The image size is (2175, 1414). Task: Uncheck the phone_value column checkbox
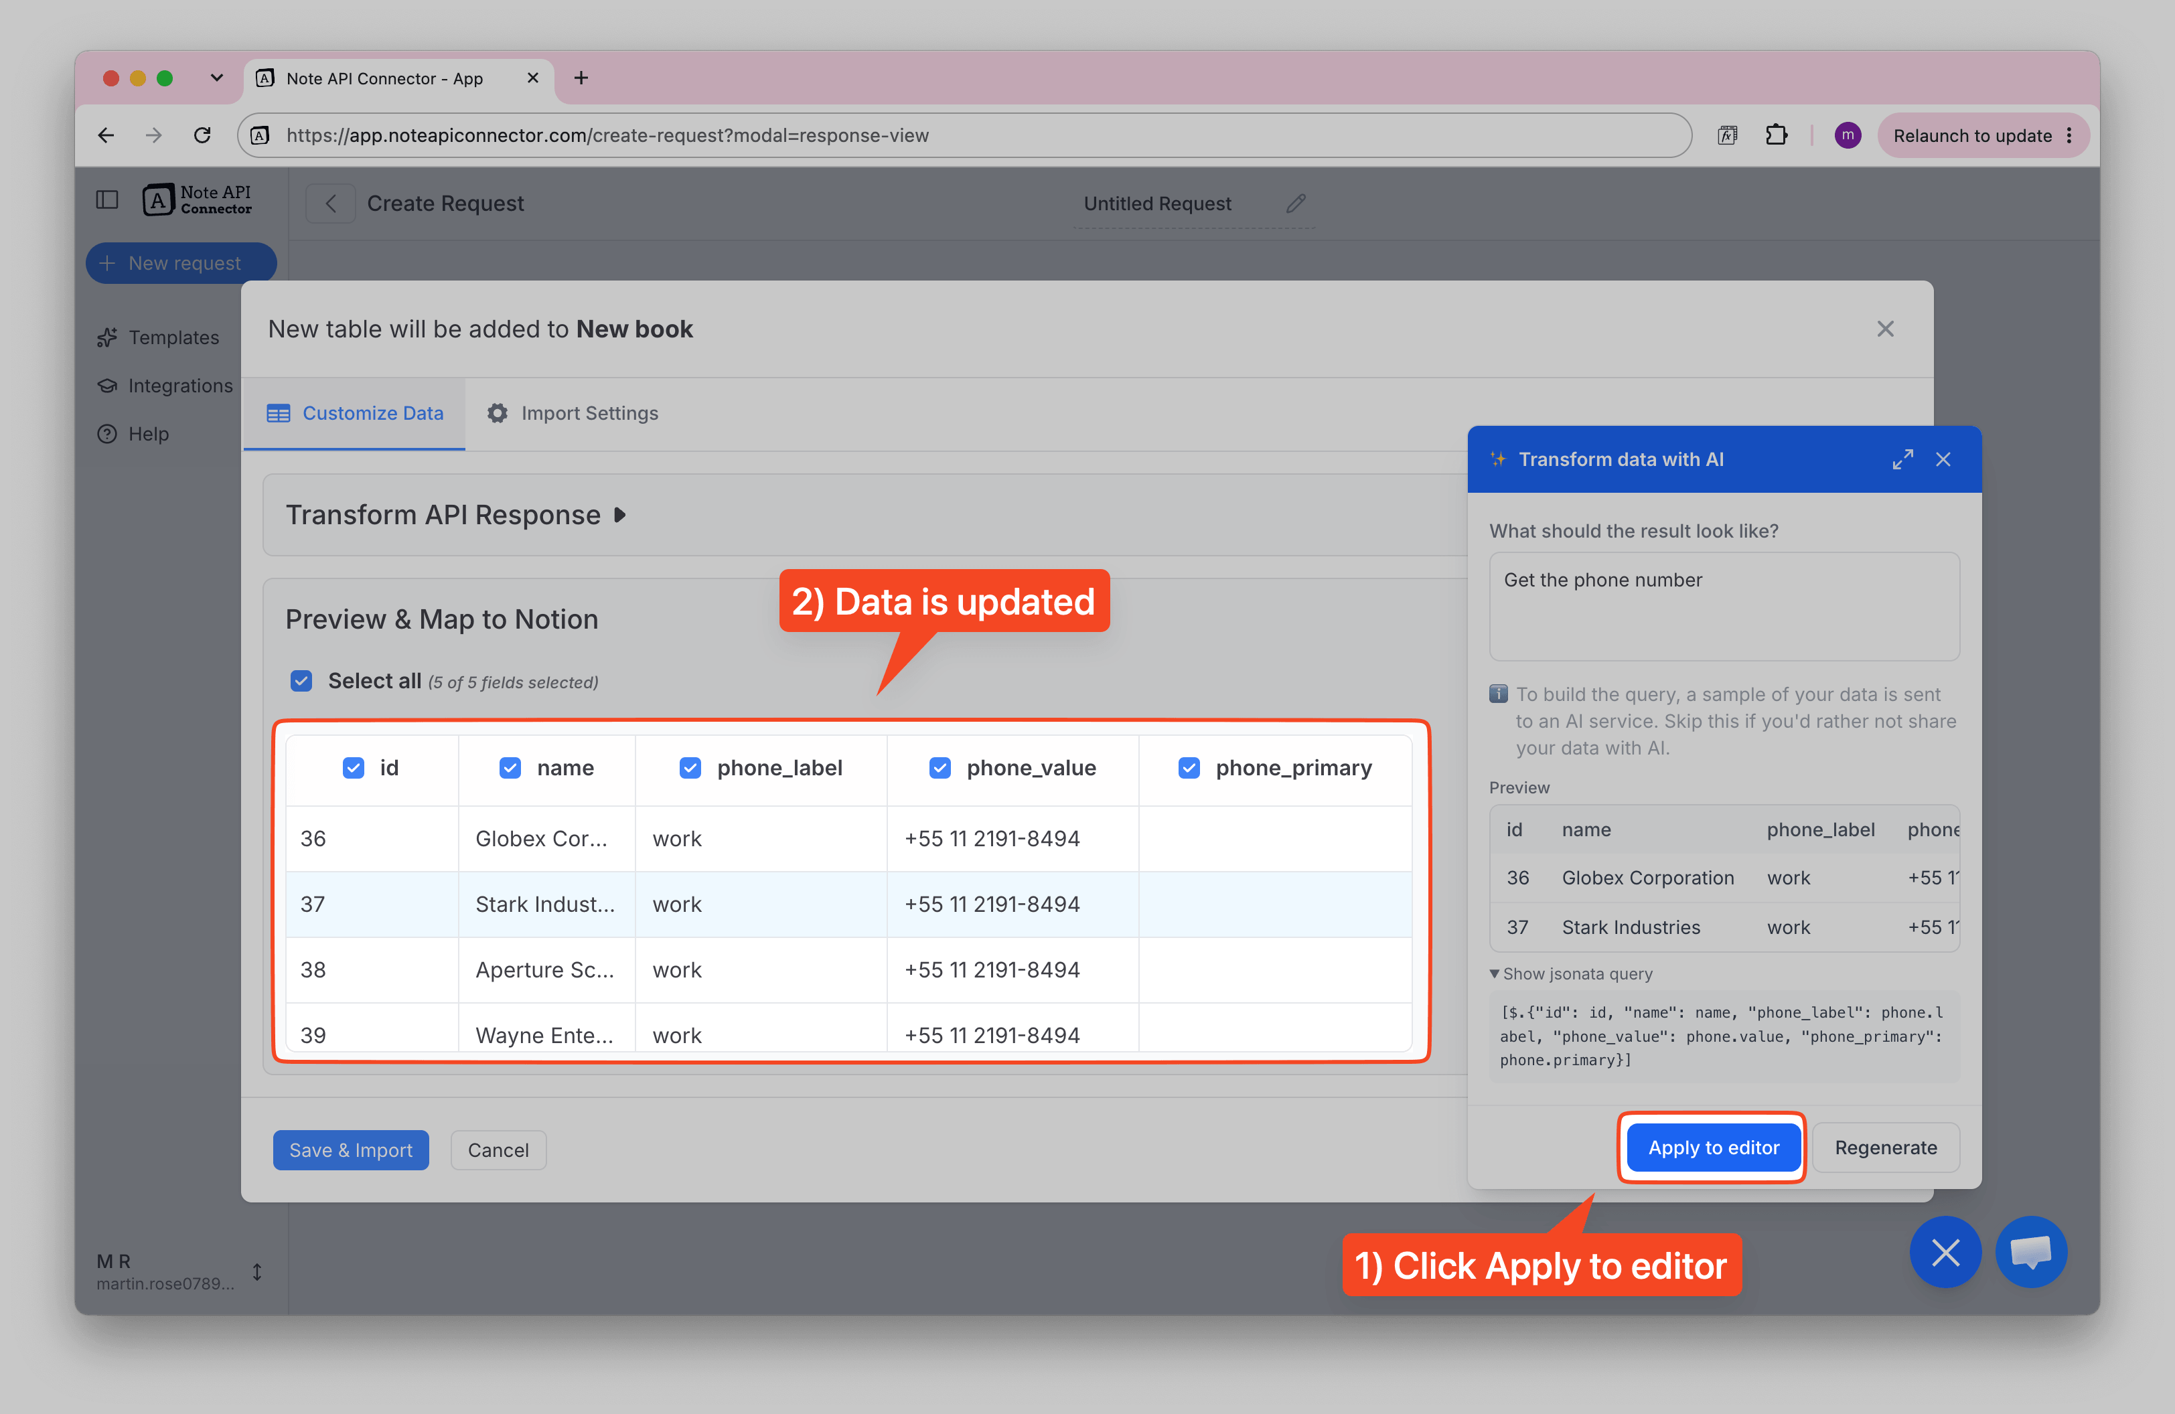(940, 768)
